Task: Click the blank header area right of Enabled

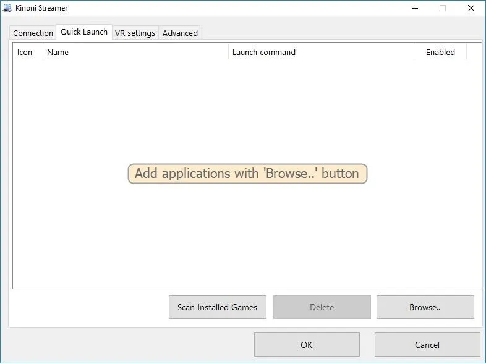Action: click(474, 52)
